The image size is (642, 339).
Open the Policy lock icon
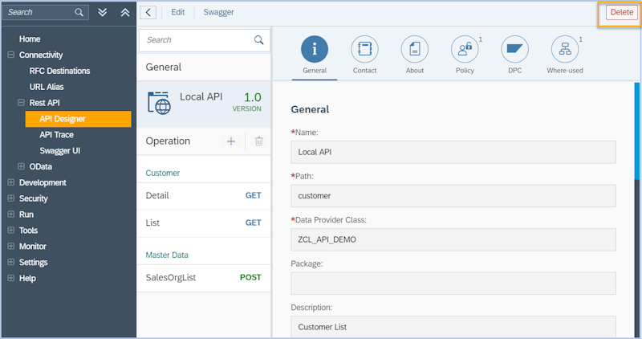(x=464, y=50)
